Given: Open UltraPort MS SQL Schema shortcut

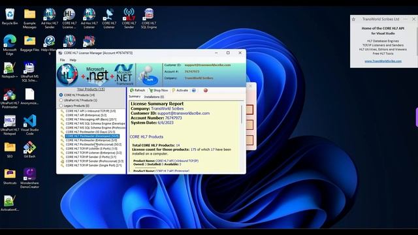Looking at the screenshot, I should pyautogui.click(x=29, y=71).
